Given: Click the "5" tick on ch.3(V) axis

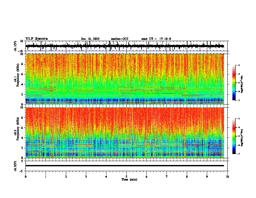Looking at the screenshot, I should (23, 161).
